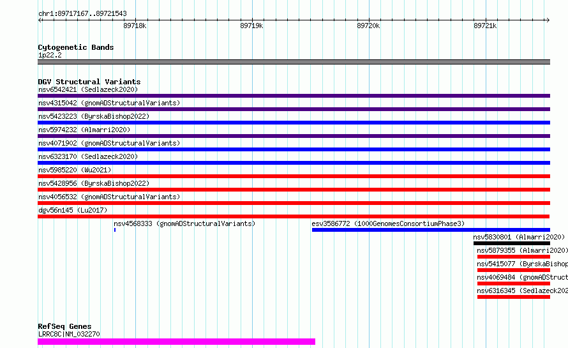Click the purple bar under nsv4315042
This screenshot has height=348, width=568.
click(x=294, y=109)
